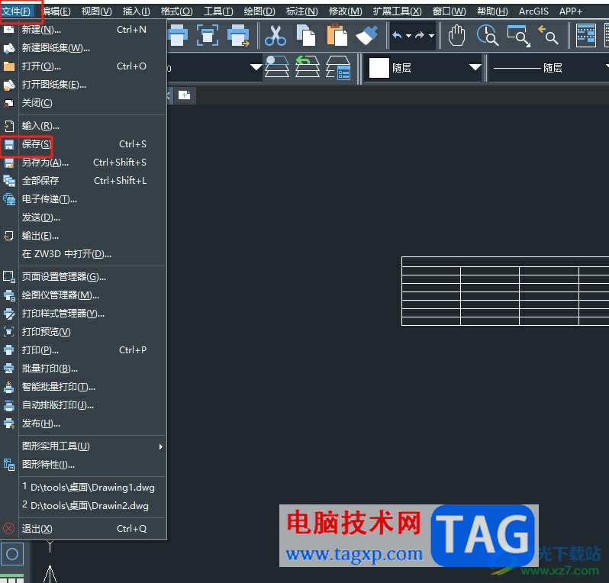Open the 扩展工具(X) menu

click(397, 11)
